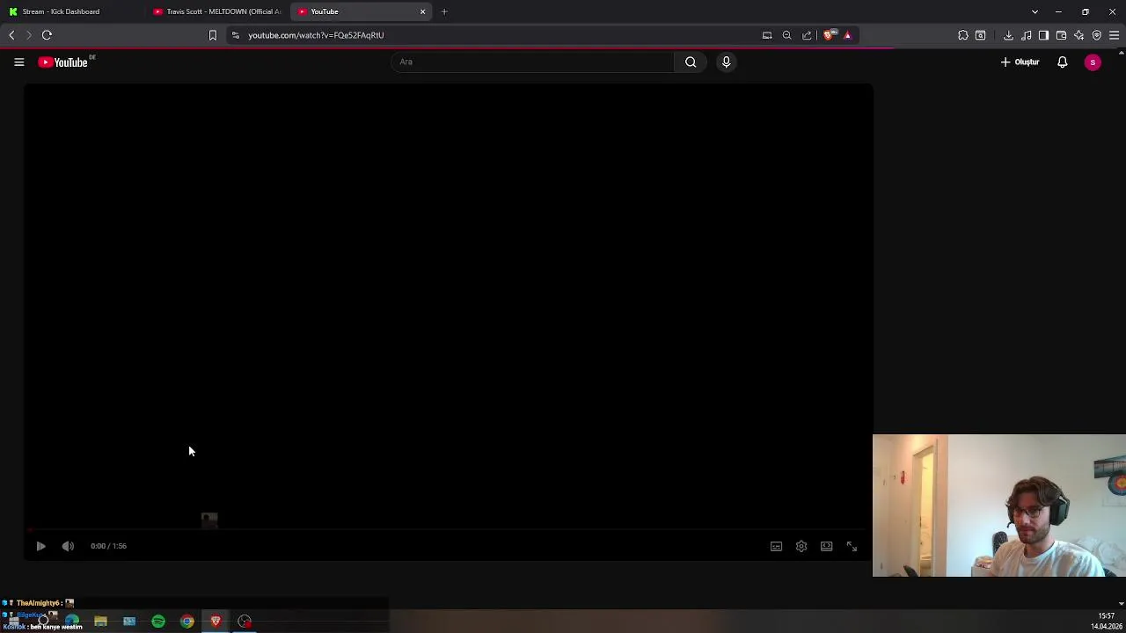Click the address bar URL
Viewport: 1126px width, 633px height.
316,35
